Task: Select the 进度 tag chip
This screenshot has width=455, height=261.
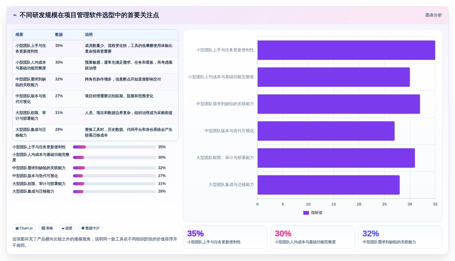Action: (67, 228)
